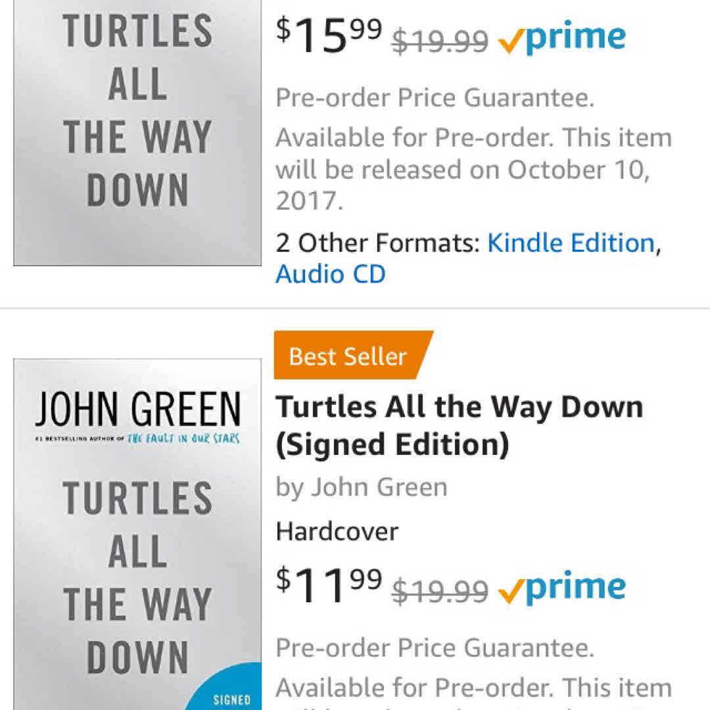Screen dimensions: 710x710
Task: Tap the top listing's Pre-order Price Guarantee text
Action: pos(435,99)
